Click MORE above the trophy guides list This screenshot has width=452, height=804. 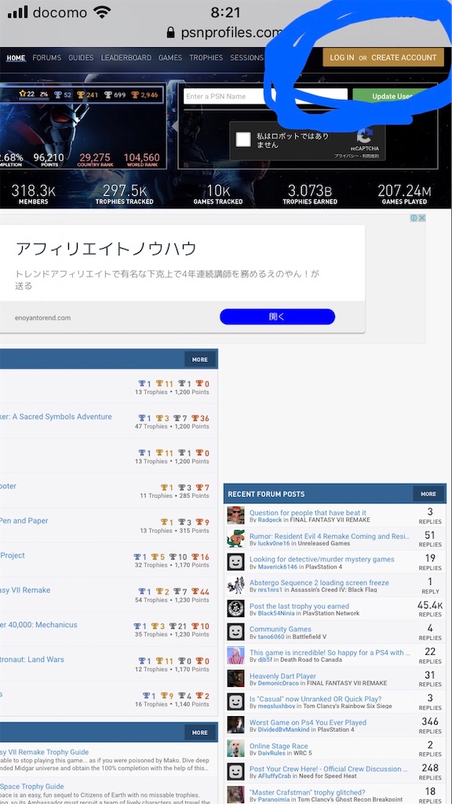[200, 733]
